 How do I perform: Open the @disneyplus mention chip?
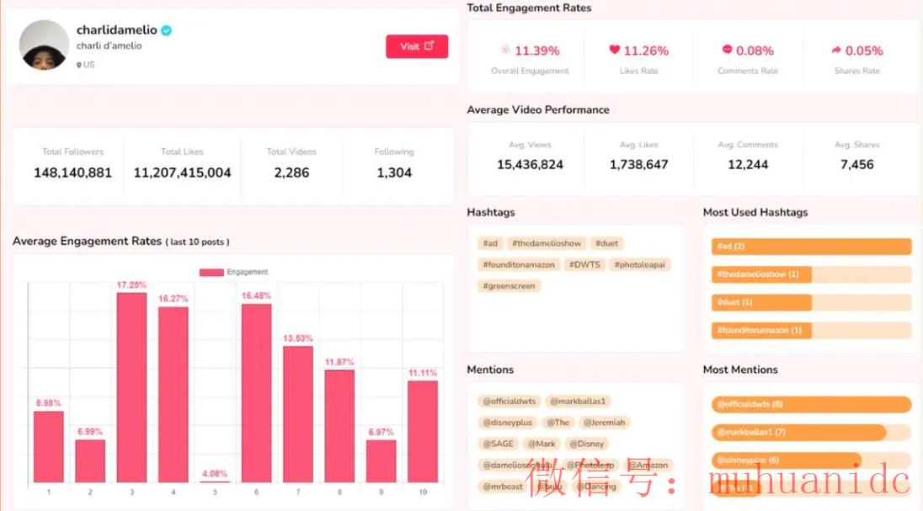[508, 422]
